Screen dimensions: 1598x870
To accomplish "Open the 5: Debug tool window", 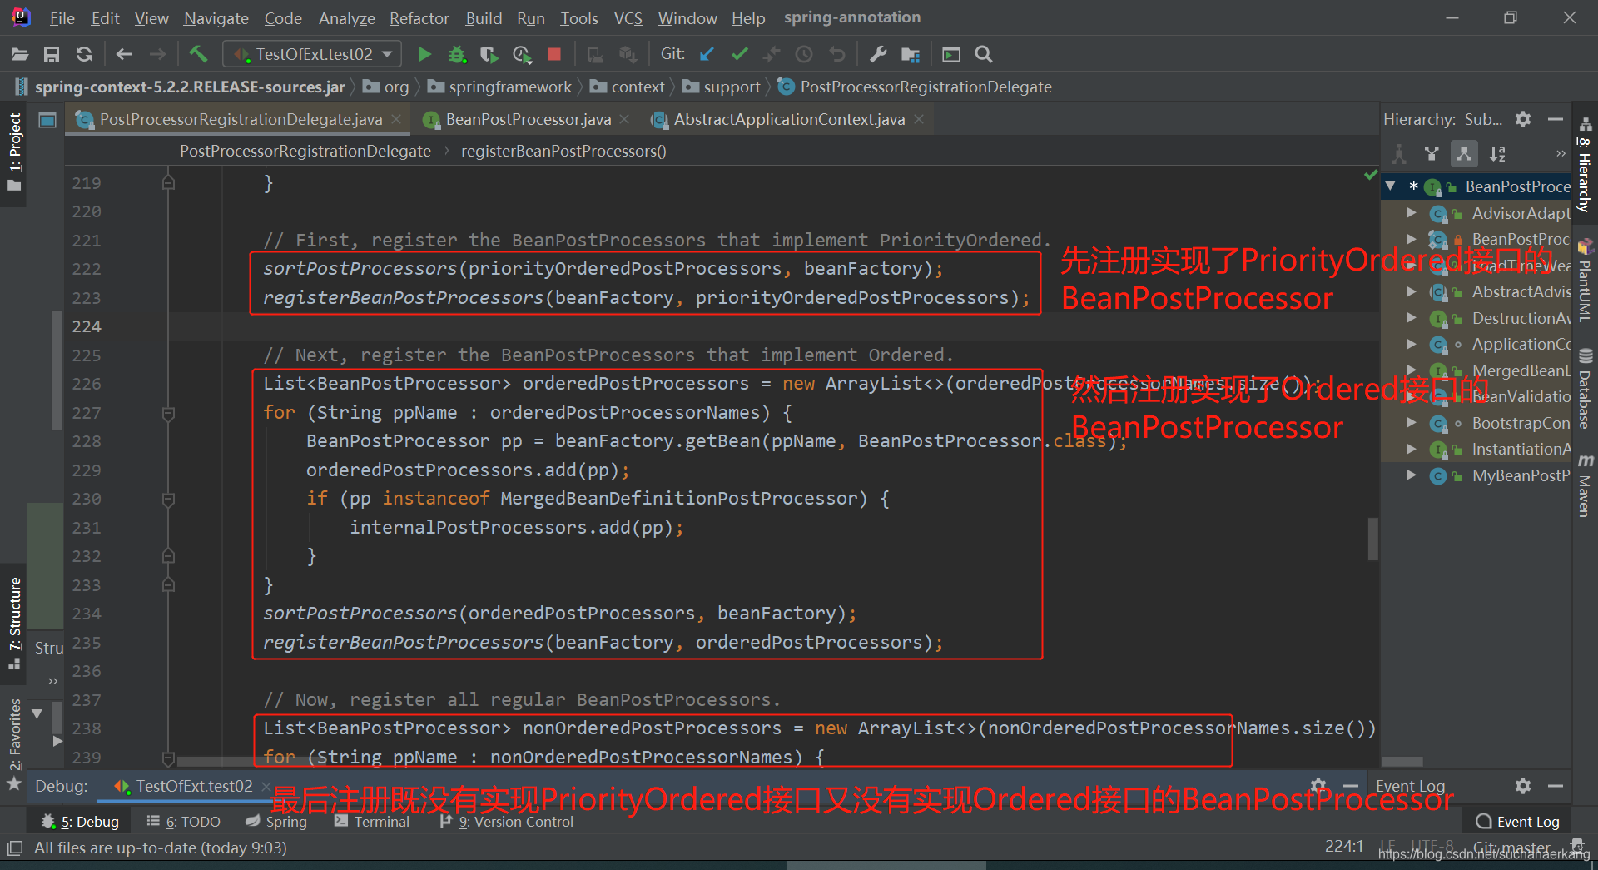I will [x=81, y=822].
